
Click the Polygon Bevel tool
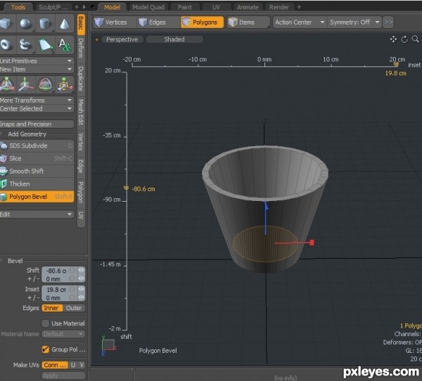click(37, 197)
